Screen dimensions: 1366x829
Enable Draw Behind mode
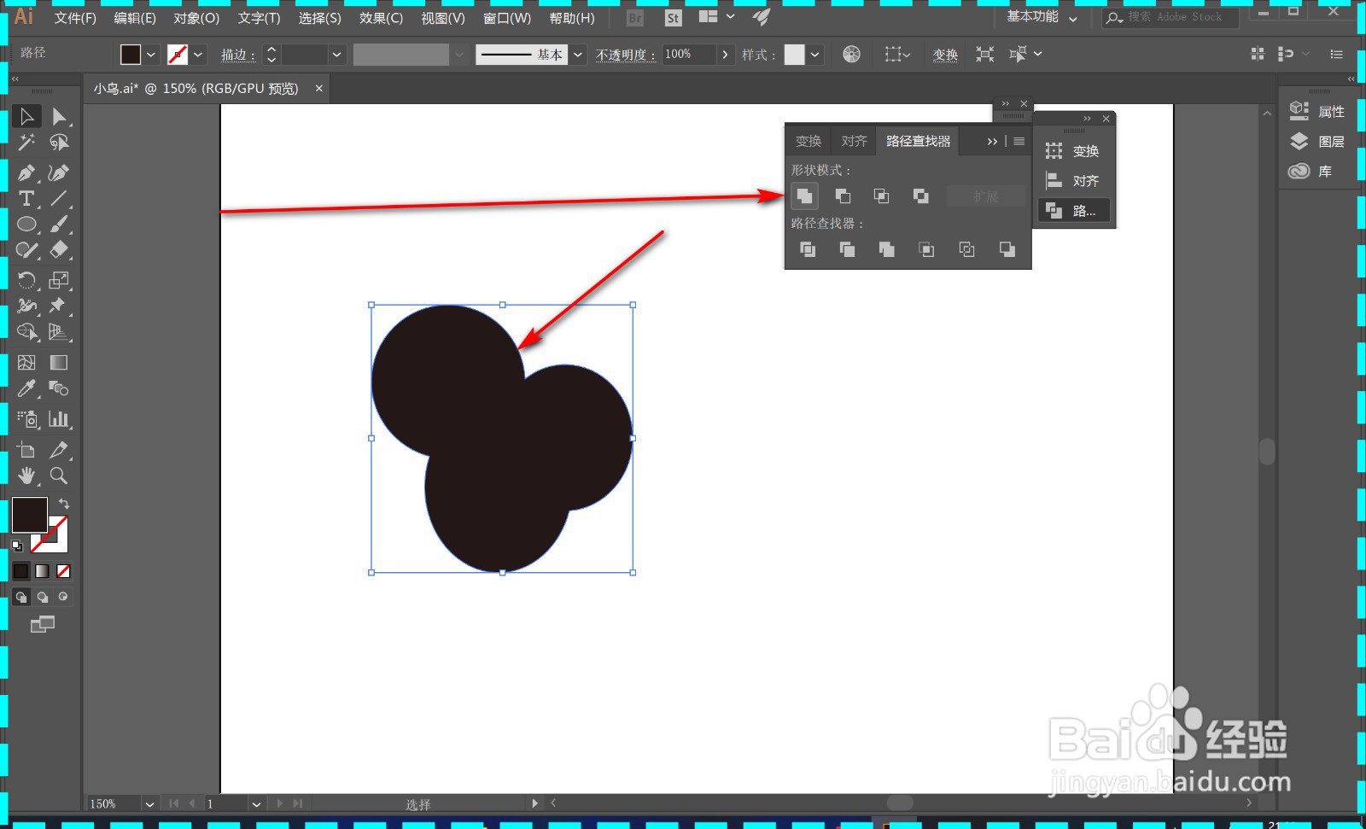42,597
